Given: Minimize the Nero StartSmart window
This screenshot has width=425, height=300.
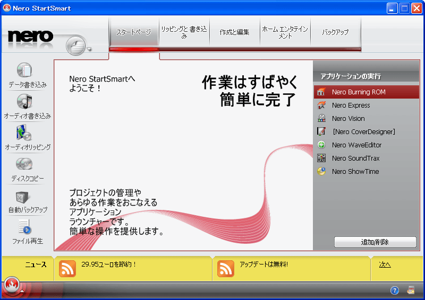Looking at the screenshot, I should (392, 8).
